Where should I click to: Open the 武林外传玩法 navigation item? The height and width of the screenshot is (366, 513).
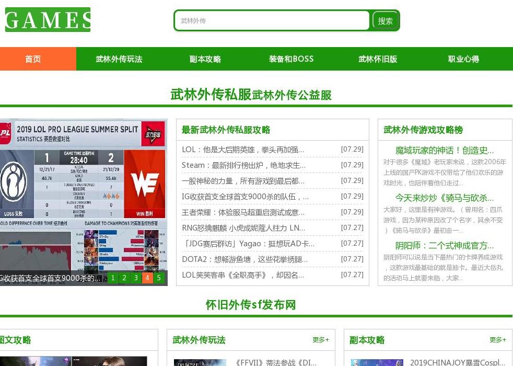(x=119, y=59)
